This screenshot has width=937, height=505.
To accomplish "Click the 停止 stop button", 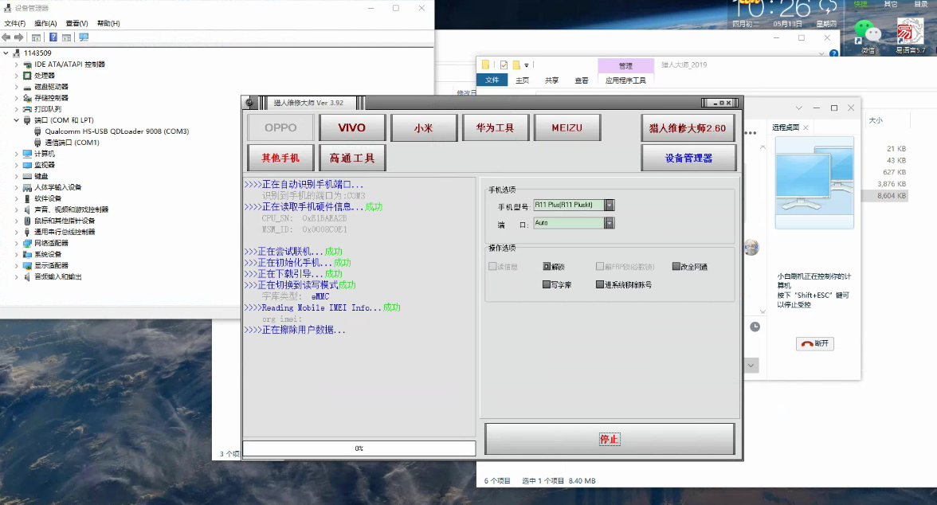I will coord(610,439).
